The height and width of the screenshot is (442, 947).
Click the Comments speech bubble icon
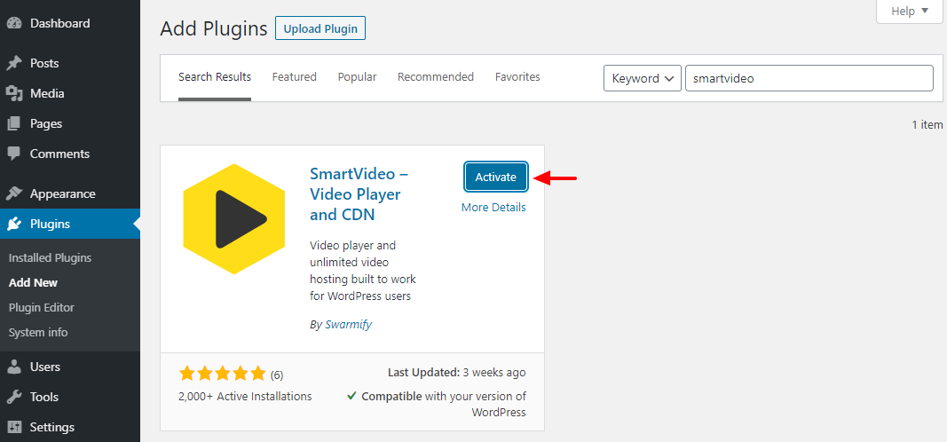coord(14,154)
